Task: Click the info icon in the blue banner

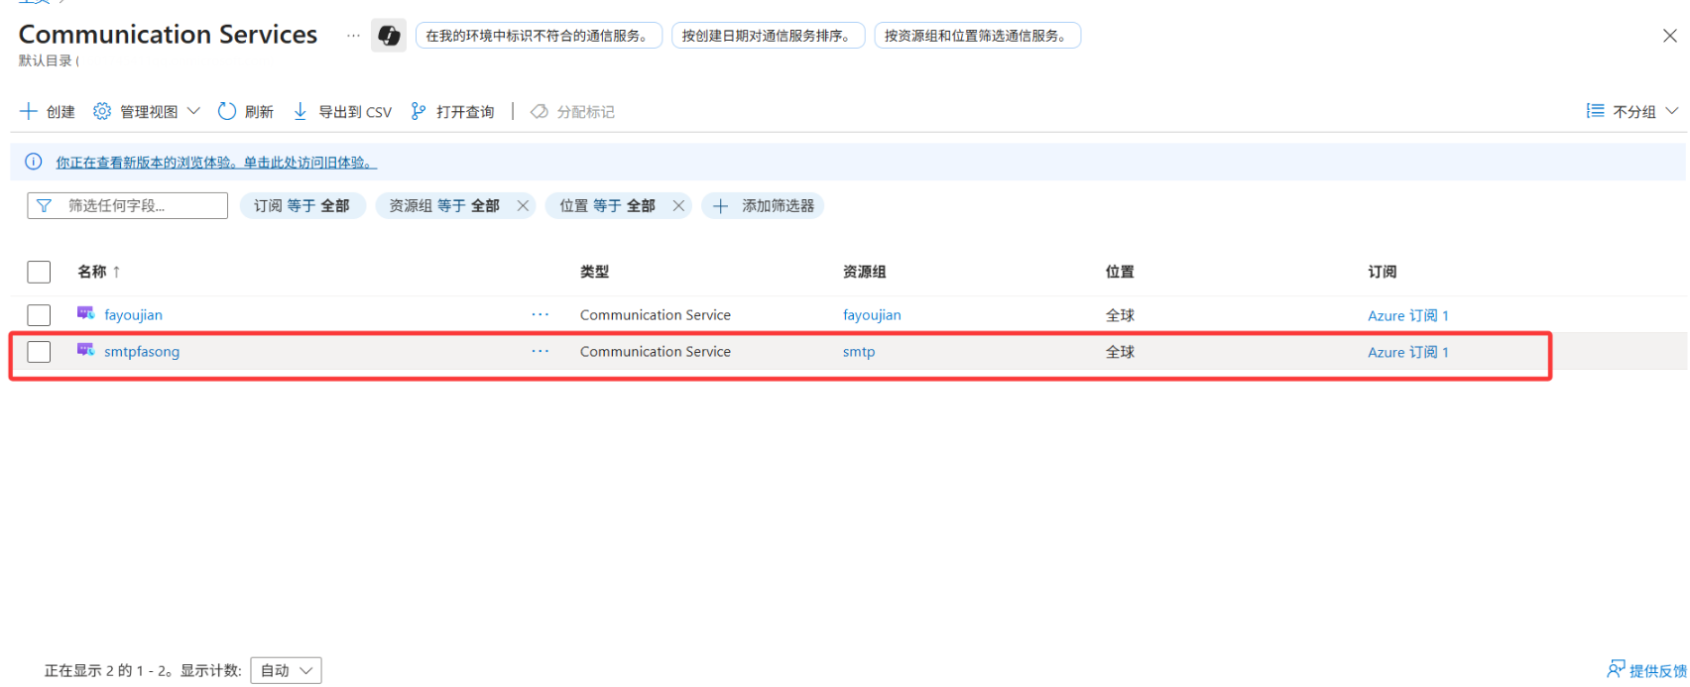Action: 34,162
